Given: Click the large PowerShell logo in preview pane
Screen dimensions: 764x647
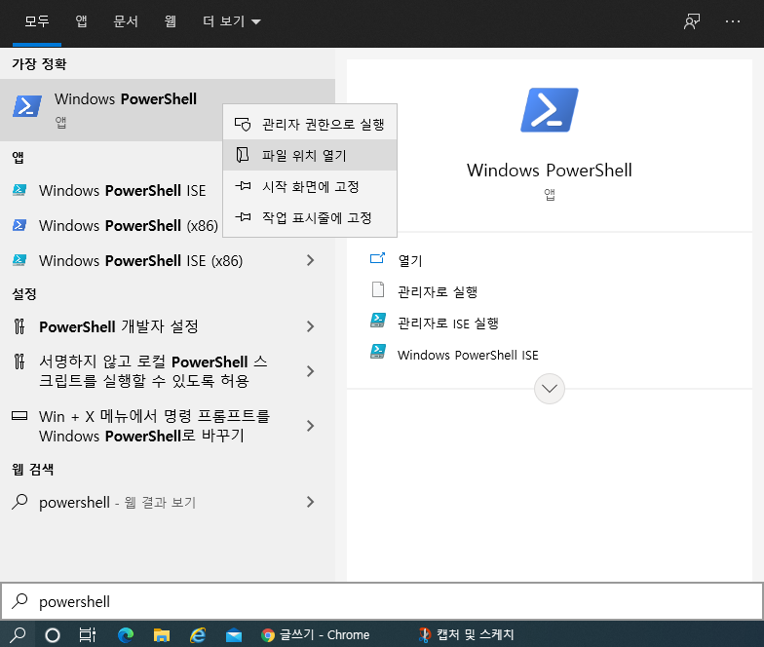Looking at the screenshot, I should 550,110.
